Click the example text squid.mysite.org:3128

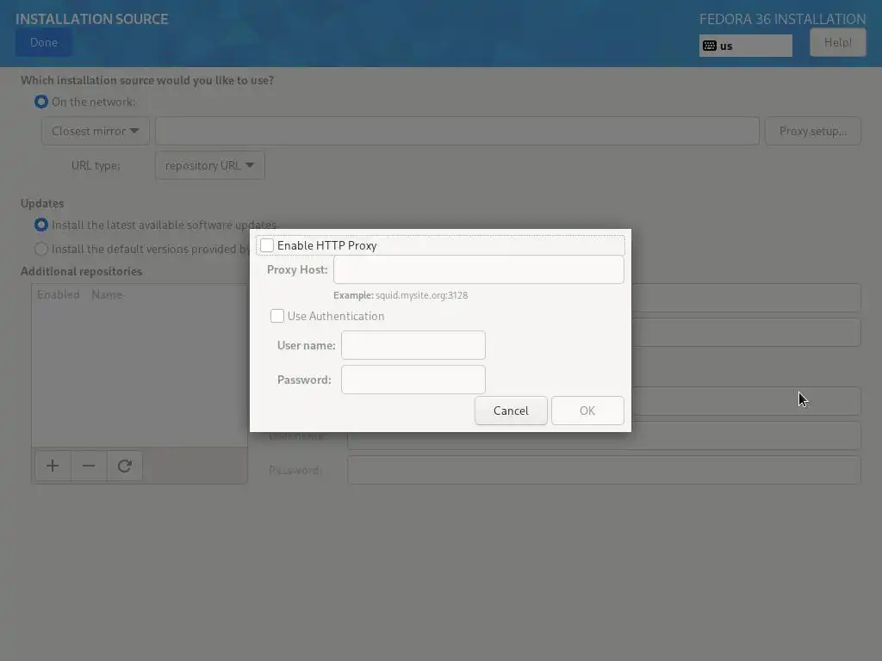(x=421, y=295)
